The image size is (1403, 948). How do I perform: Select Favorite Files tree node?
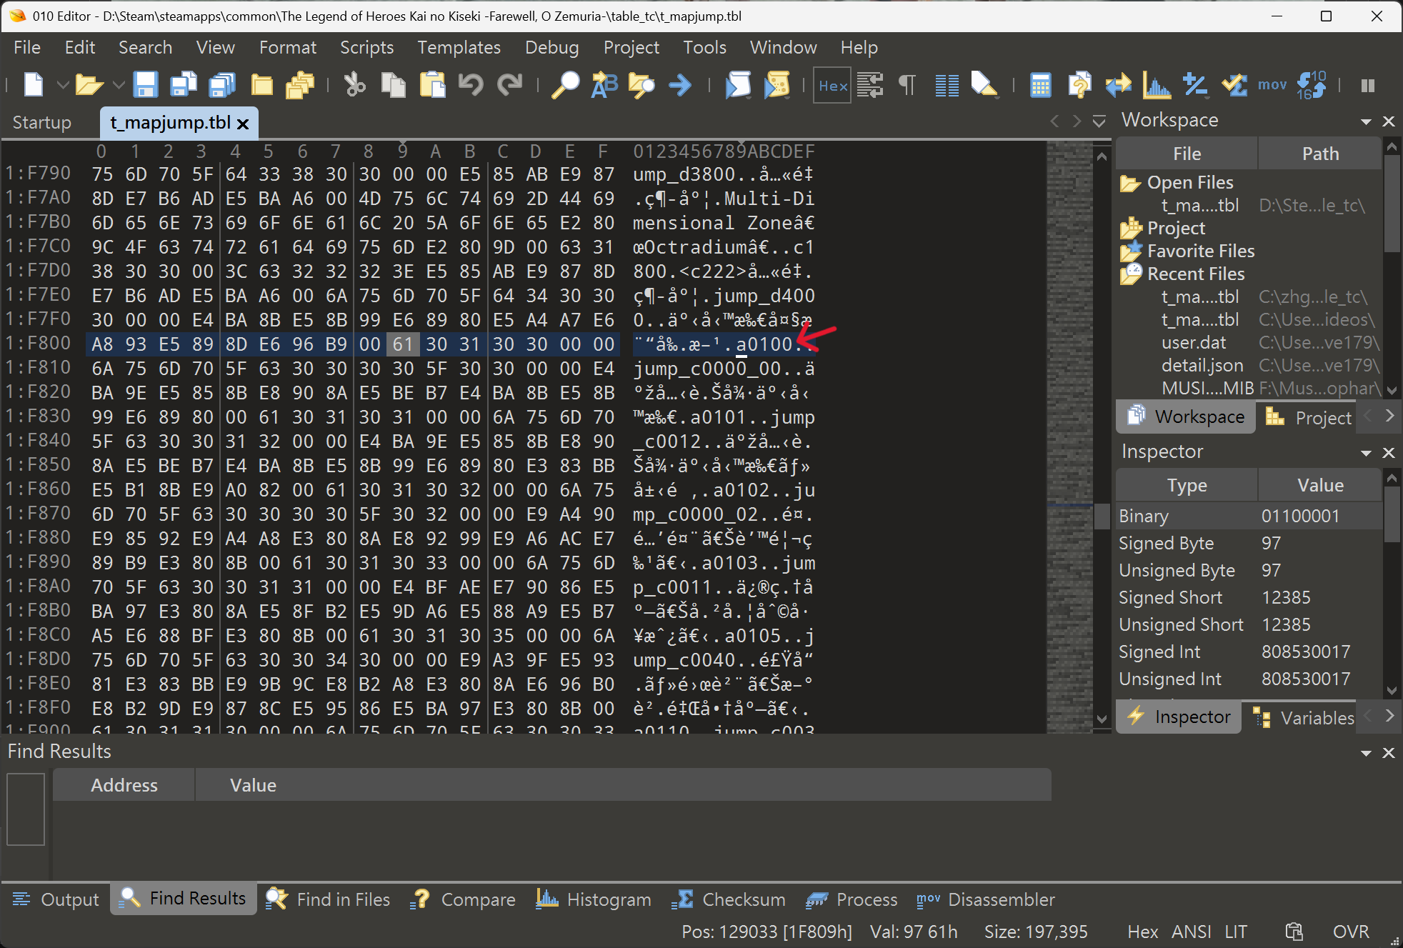tap(1200, 251)
